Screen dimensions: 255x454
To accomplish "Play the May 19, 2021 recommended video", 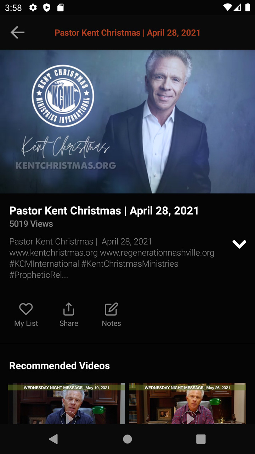I will point(67,404).
